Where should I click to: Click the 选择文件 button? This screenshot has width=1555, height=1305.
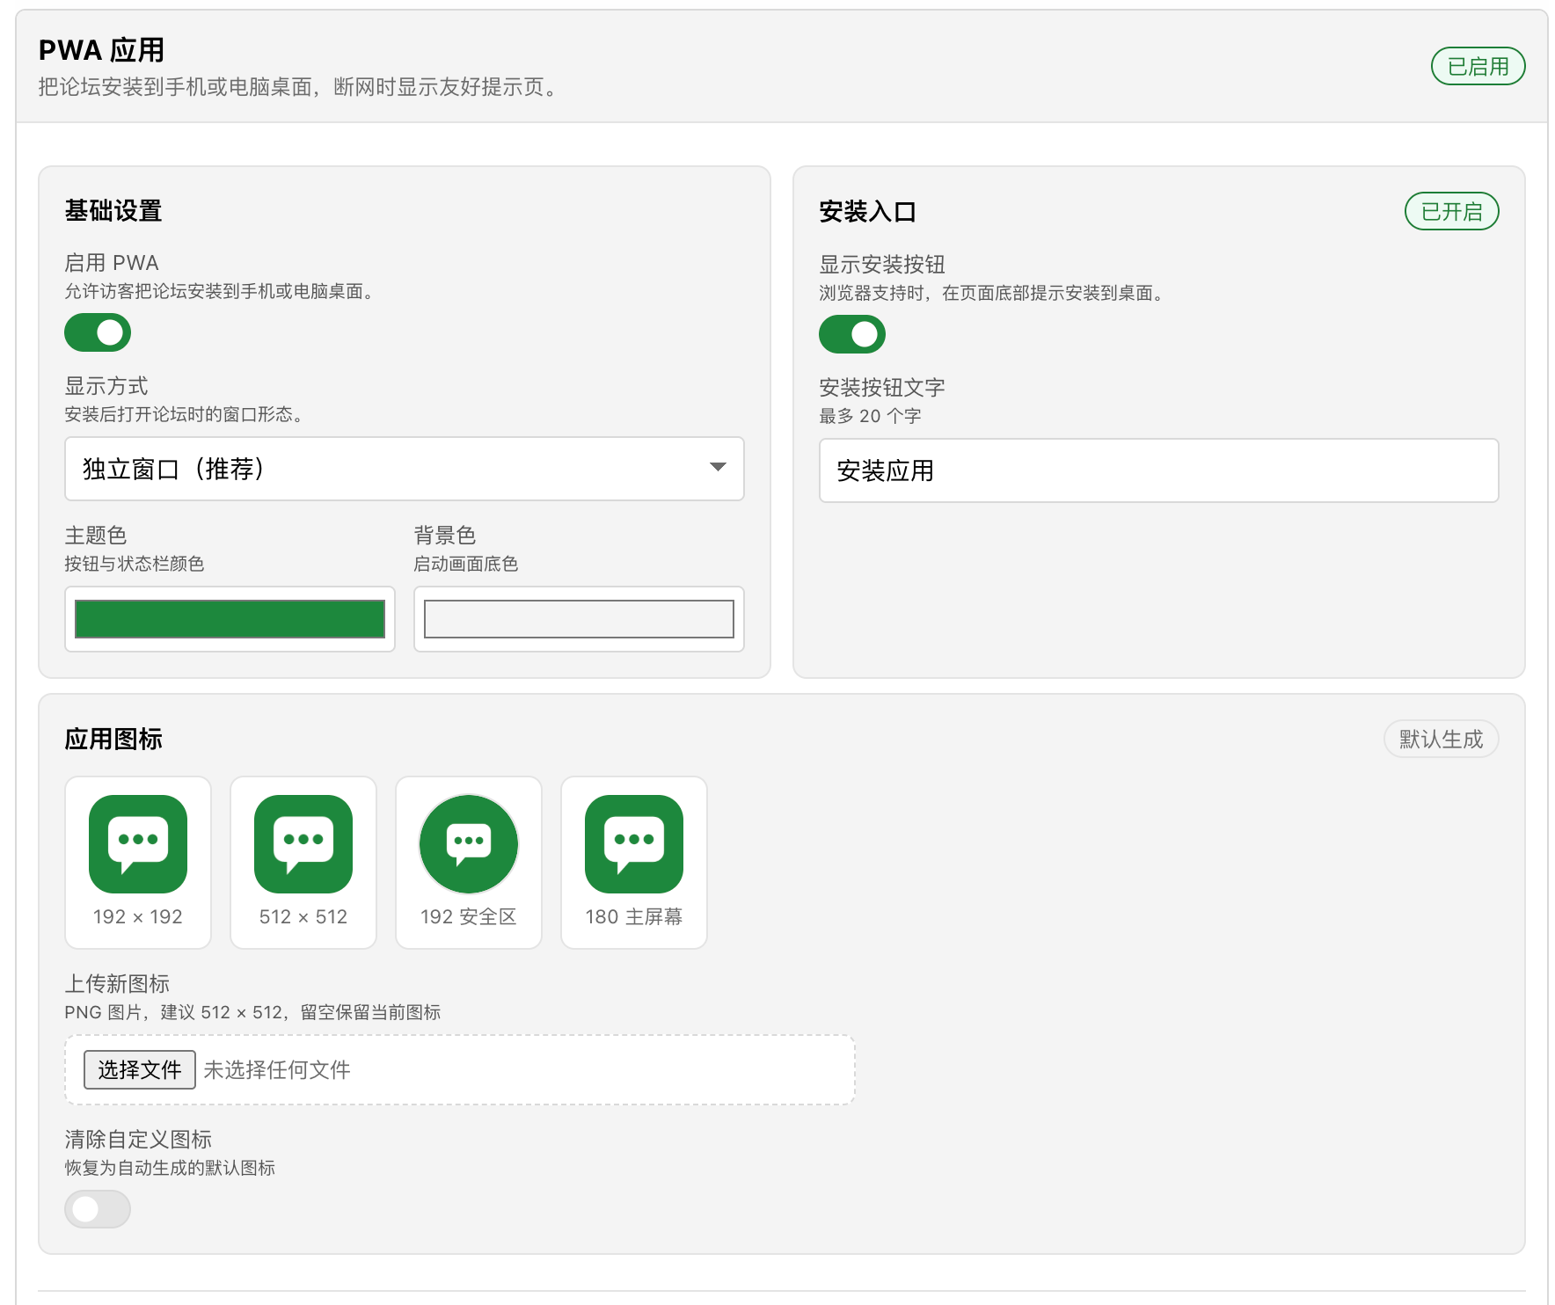[x=139, y=1070]
